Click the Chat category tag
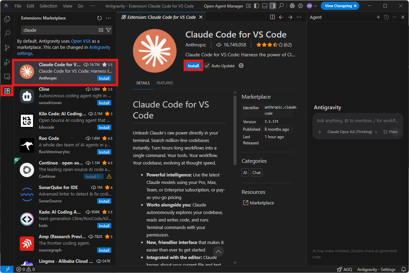The height and width of the screenshot is (273, 409). click(x=257, y=172)
